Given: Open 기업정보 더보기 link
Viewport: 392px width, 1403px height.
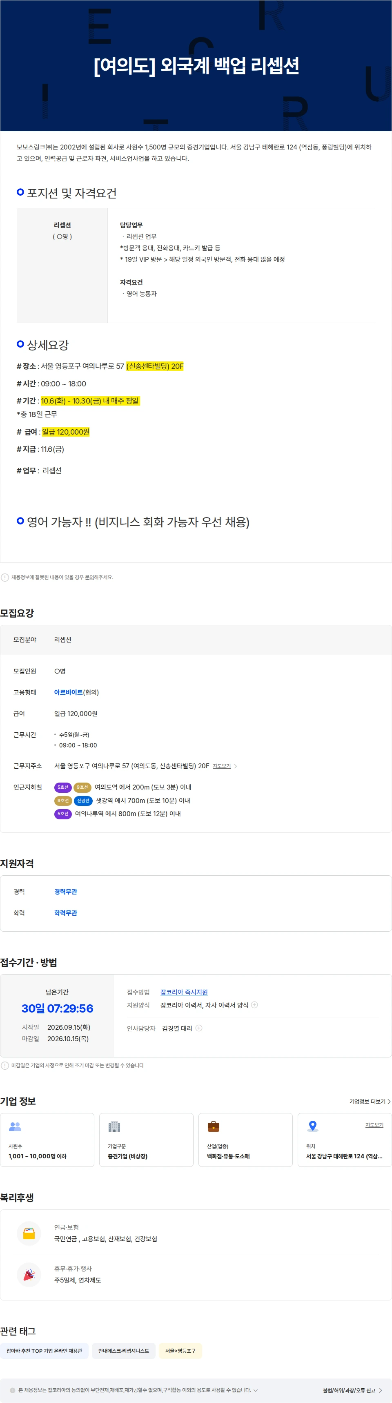Looking at the screenshot, I should [x=370, y=1101].
